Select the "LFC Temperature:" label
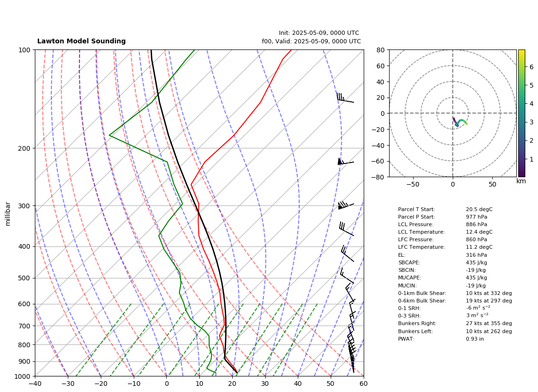This screenshot has height=392, width=538. coord(421,247)
